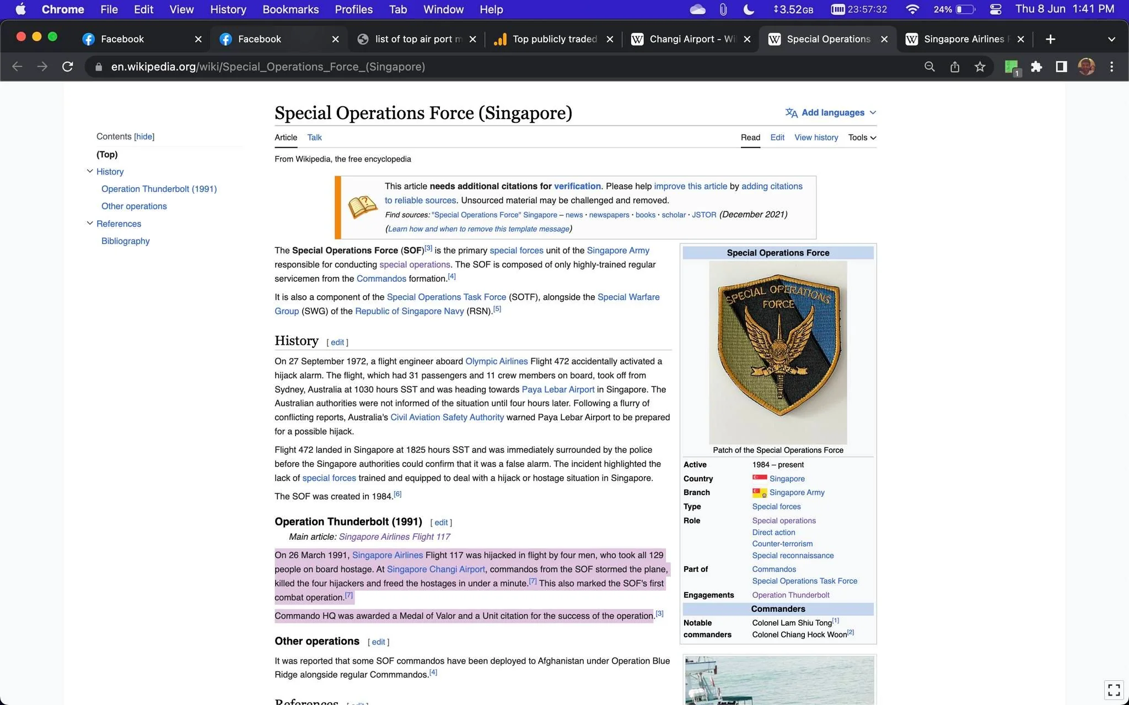
Task: Open the Singapore Airlines Flight 117 link
Action: (395, 537)
